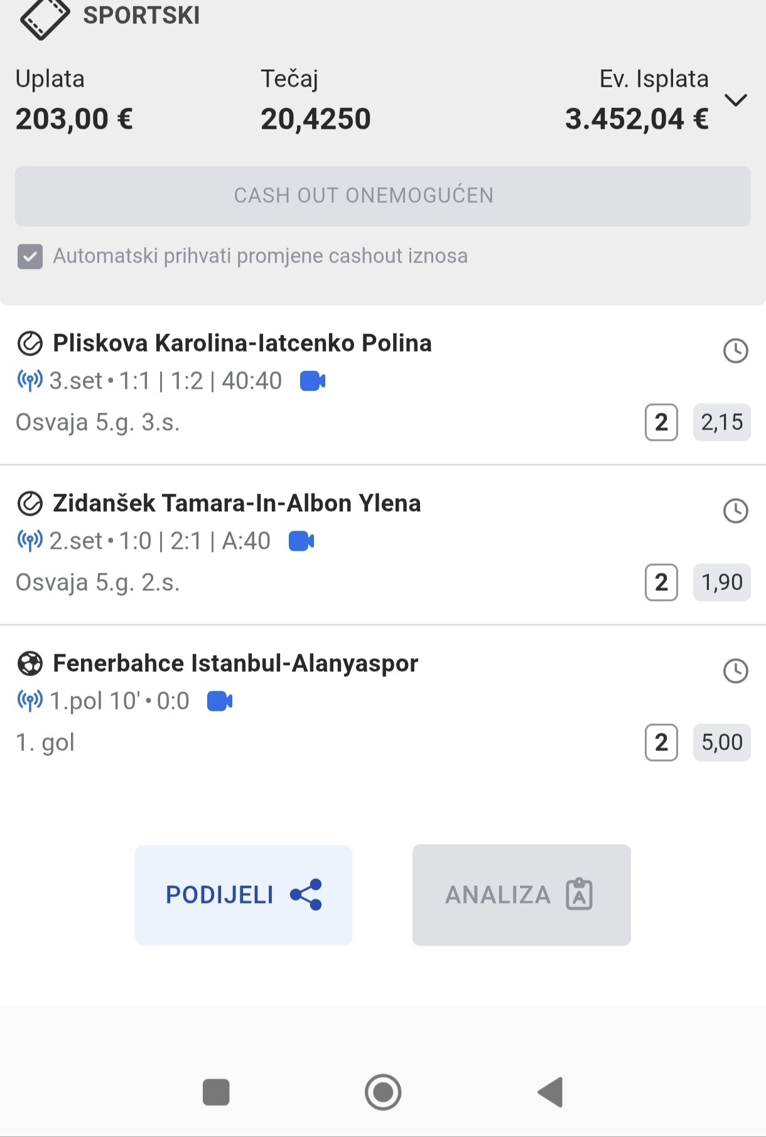The image size is (766, 1137).
Task: Open video stream for Pliskova-Iatcenko match
Action: pos(313,380)
